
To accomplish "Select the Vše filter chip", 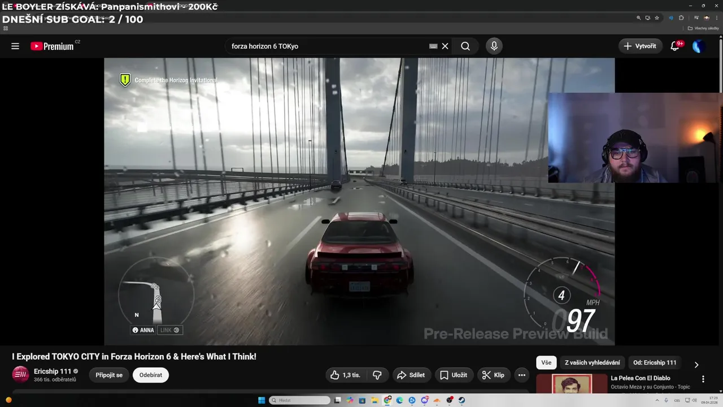I will tap(546, 363).
